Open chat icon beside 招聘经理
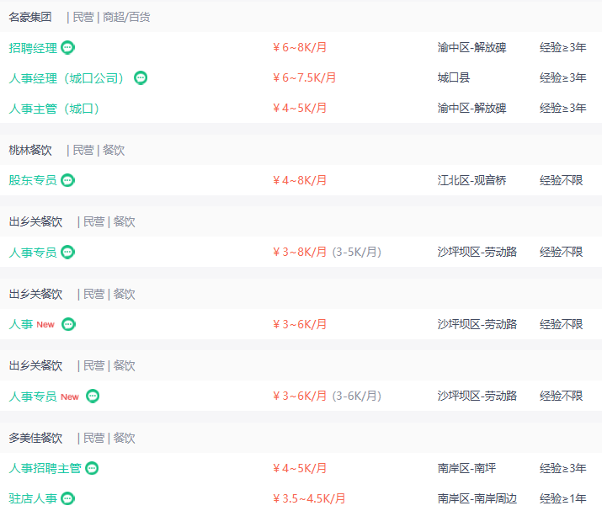This screenshot has height=511, width=602. pos(68,48)
